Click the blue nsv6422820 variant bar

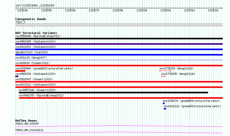point(119,49)
